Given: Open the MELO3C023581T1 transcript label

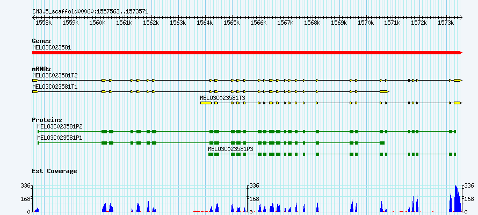Looking at the screenshot, I should (55, 87).
